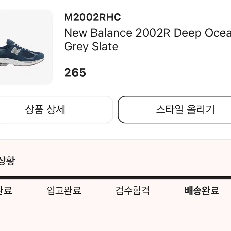231x231 pixels.
Task: Select the M2002RHC model code
Action: [x=92, y=17]
